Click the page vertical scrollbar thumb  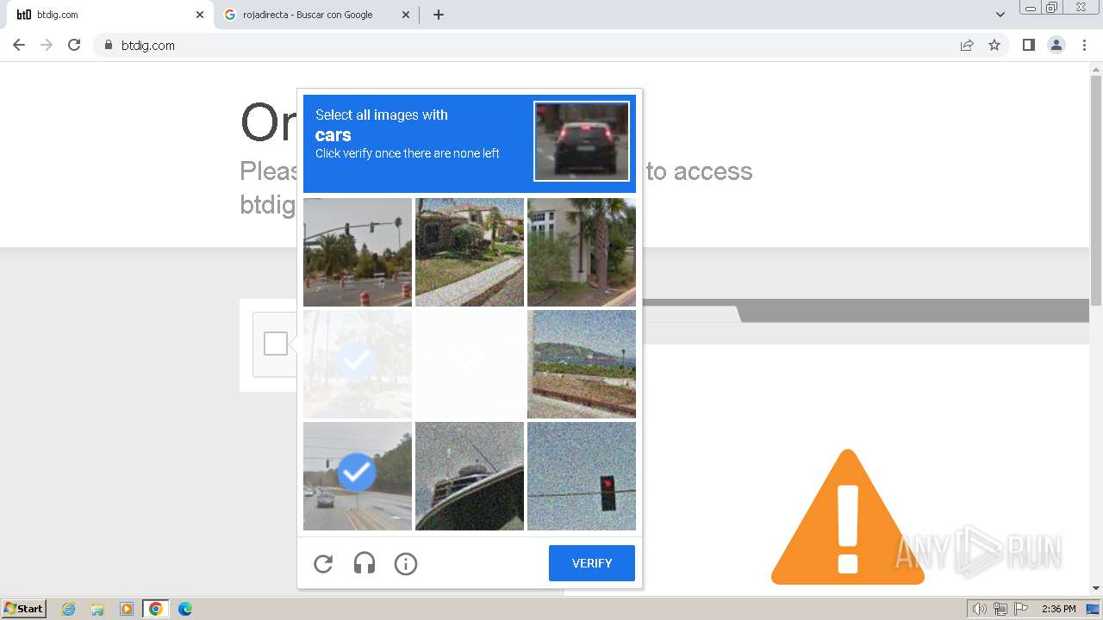pos(1096,189)
